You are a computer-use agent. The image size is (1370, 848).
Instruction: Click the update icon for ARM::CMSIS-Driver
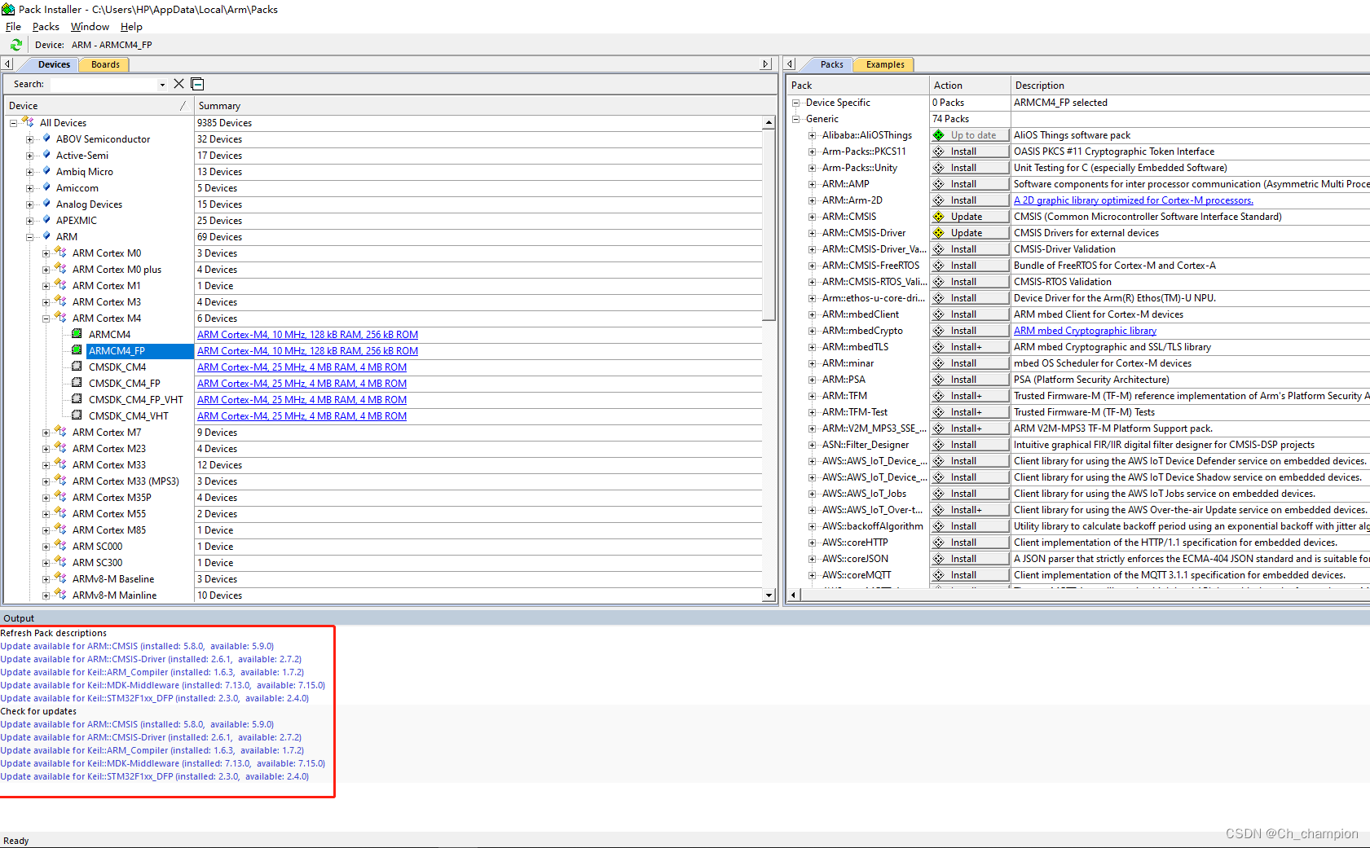tap(939, 233)
